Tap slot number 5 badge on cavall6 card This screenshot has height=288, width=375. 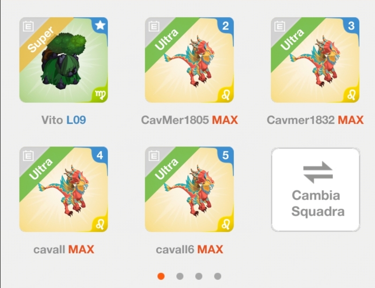[x=225, y=155]
